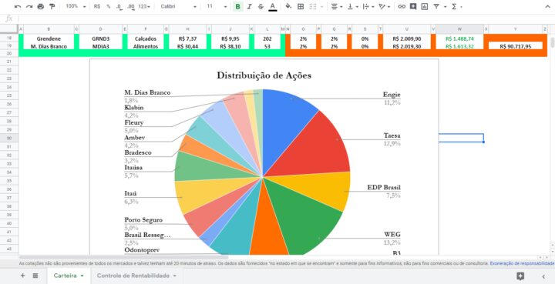Toggle bold formatting
The width and height of the screenshot is (555, 284).
[x=238, y=6]
